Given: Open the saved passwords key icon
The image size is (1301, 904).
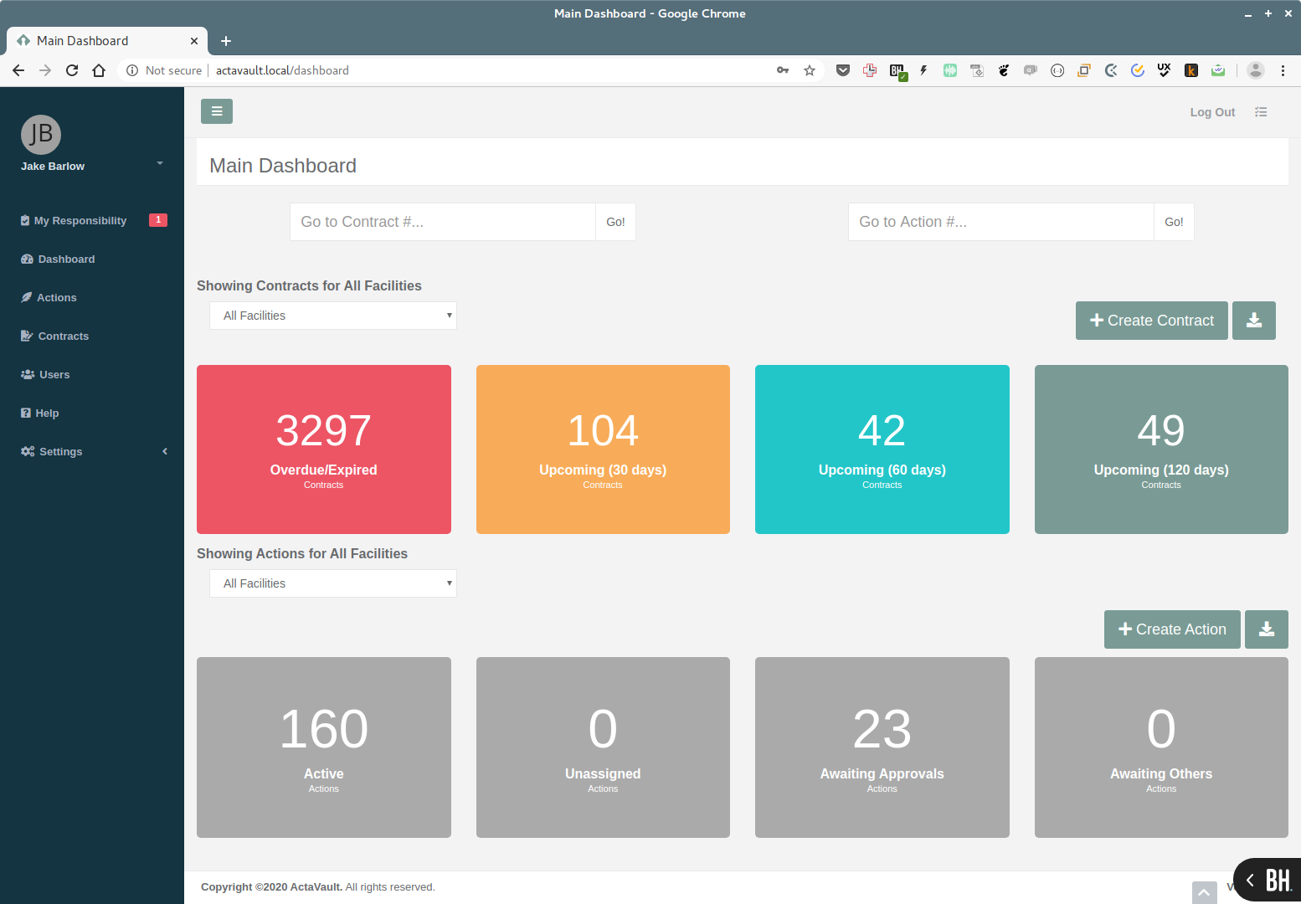Looking at the screenshot, I should pos(783,70).
